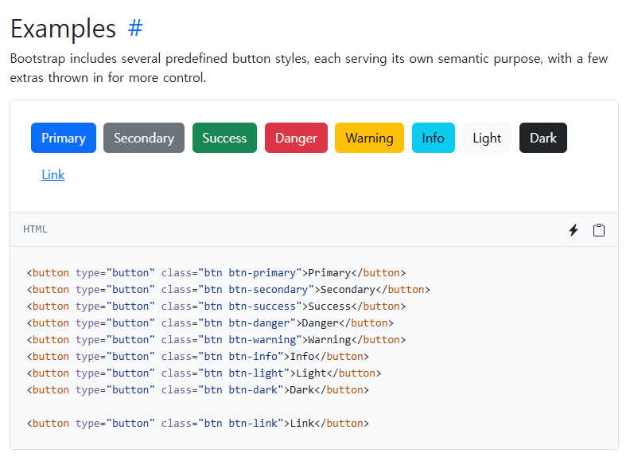Click the # anchor link beside Examples
Screen dimensions: 630x465
(x=135, y=29)
